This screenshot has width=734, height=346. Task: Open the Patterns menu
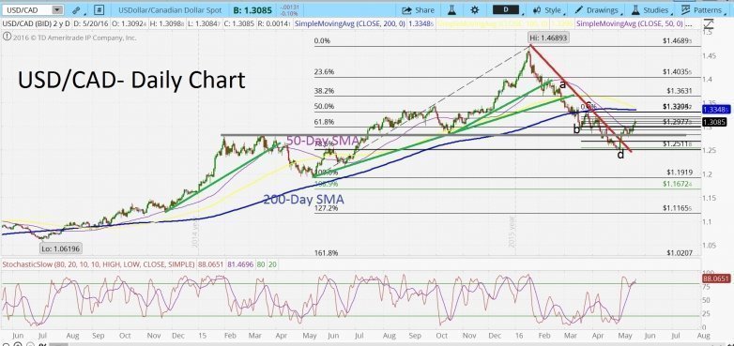coord(704,9)
